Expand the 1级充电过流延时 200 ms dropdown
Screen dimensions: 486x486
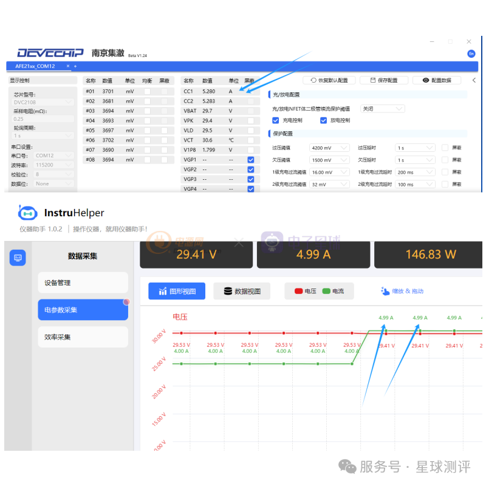tap(415, 172)
